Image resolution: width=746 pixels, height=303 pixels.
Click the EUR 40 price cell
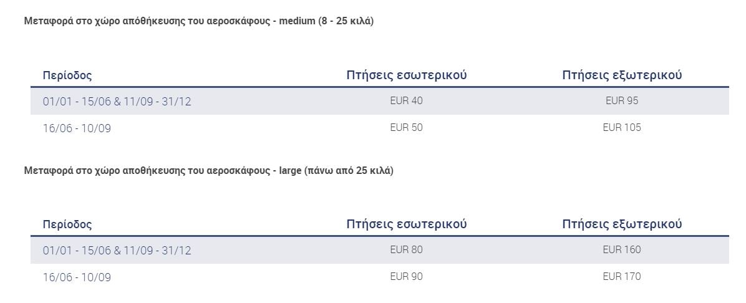(407, 100)
